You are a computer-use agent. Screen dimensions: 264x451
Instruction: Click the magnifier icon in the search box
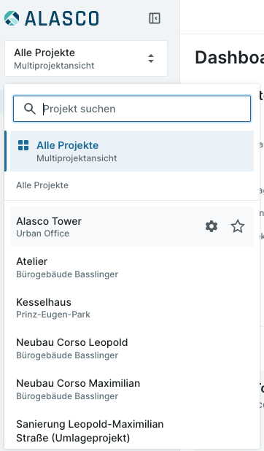coord(30,109)
